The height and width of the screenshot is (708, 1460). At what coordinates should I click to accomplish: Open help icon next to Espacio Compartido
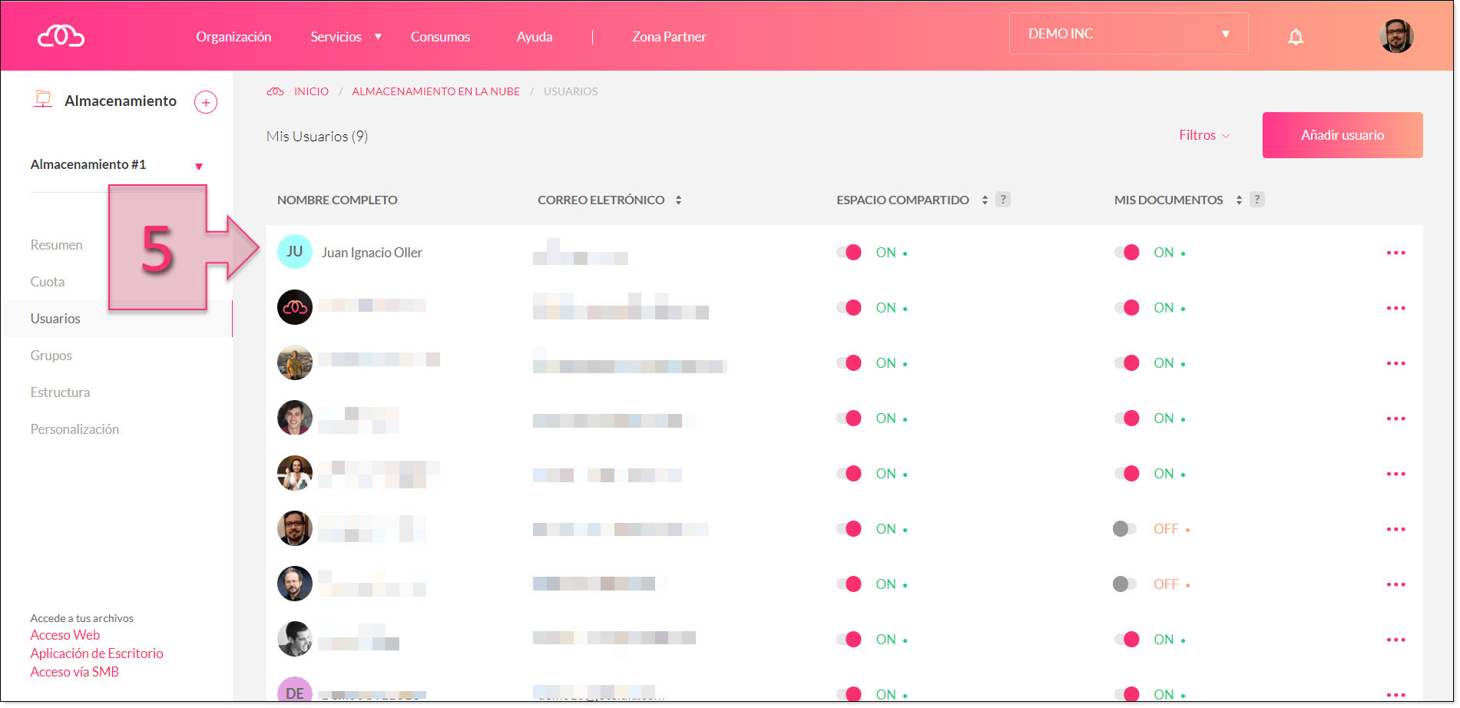[1002, 200]
